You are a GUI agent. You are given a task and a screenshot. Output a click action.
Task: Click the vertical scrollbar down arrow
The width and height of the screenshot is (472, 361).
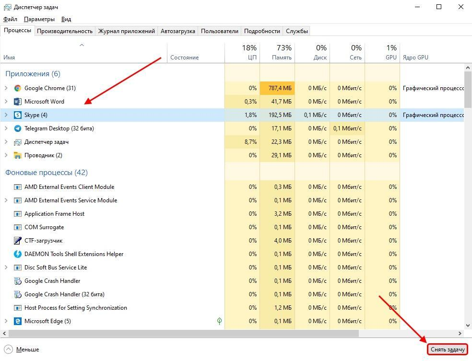coord(468,326)
